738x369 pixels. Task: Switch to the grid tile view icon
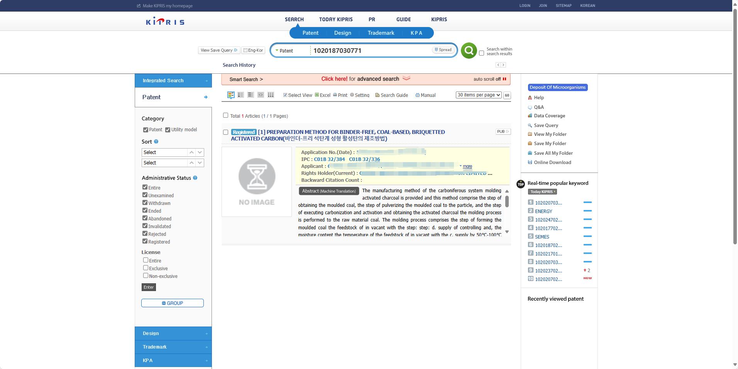(x=271, y=95)
